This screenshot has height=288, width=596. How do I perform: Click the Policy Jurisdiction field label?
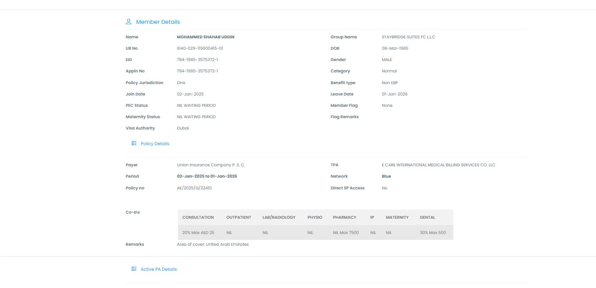pyautogui.click(x=144, y=83)
